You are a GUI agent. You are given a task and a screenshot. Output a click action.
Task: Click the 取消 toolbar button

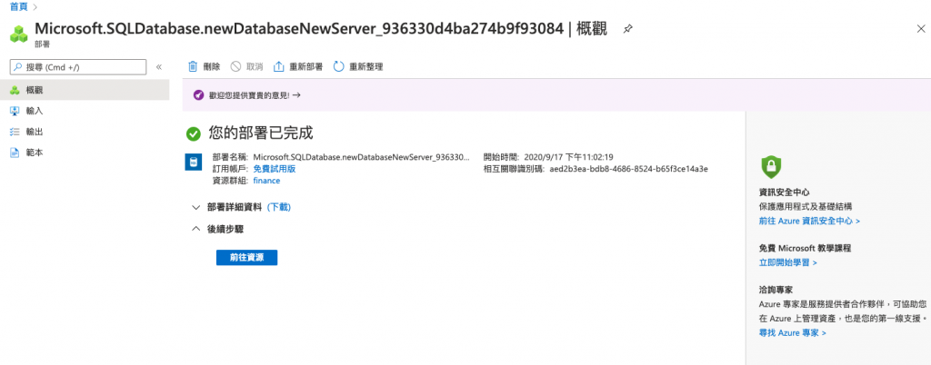tap(246, 66)
